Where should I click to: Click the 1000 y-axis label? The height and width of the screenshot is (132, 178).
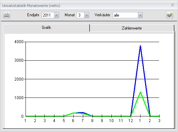(x=19, y=98)
